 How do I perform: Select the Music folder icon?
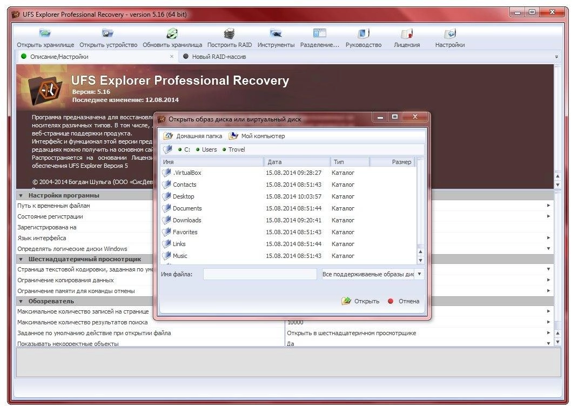point(167,255)
